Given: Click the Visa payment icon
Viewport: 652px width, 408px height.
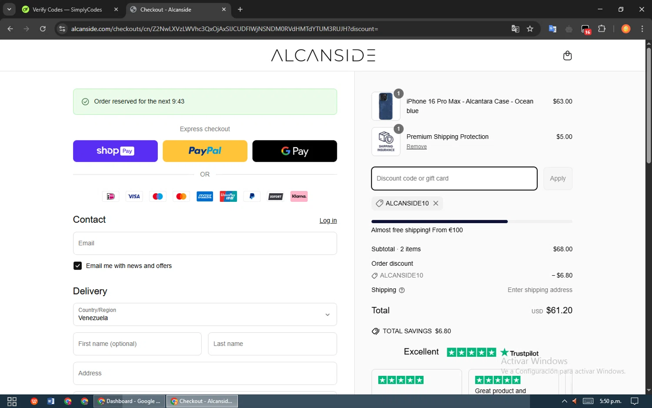Looking at the screenshot, I should pos(134,197).
